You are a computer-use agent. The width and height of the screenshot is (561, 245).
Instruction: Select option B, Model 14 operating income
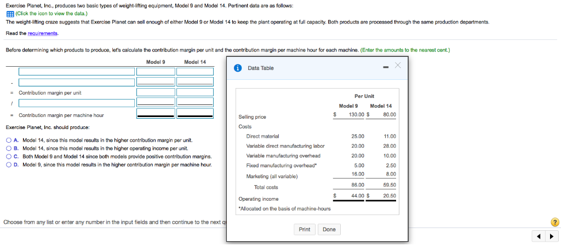click(x=9, y=148)
